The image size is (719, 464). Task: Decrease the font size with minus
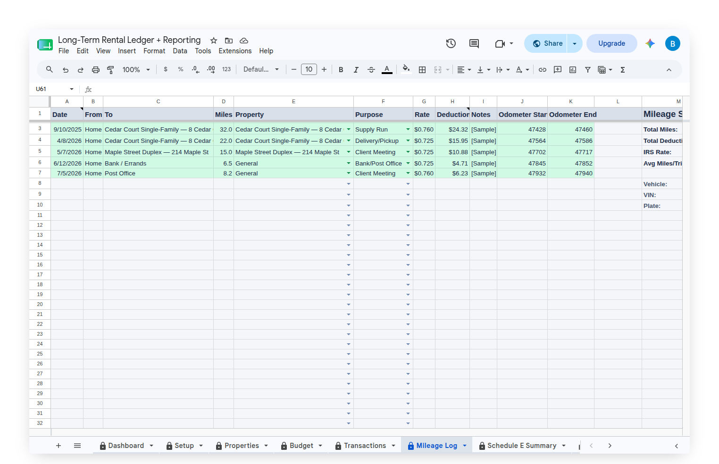point(294,70)
